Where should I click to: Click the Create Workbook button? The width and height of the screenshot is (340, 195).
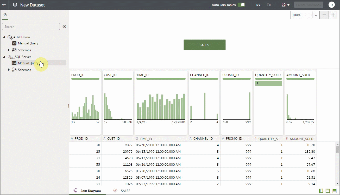click(x=308, y=5)
